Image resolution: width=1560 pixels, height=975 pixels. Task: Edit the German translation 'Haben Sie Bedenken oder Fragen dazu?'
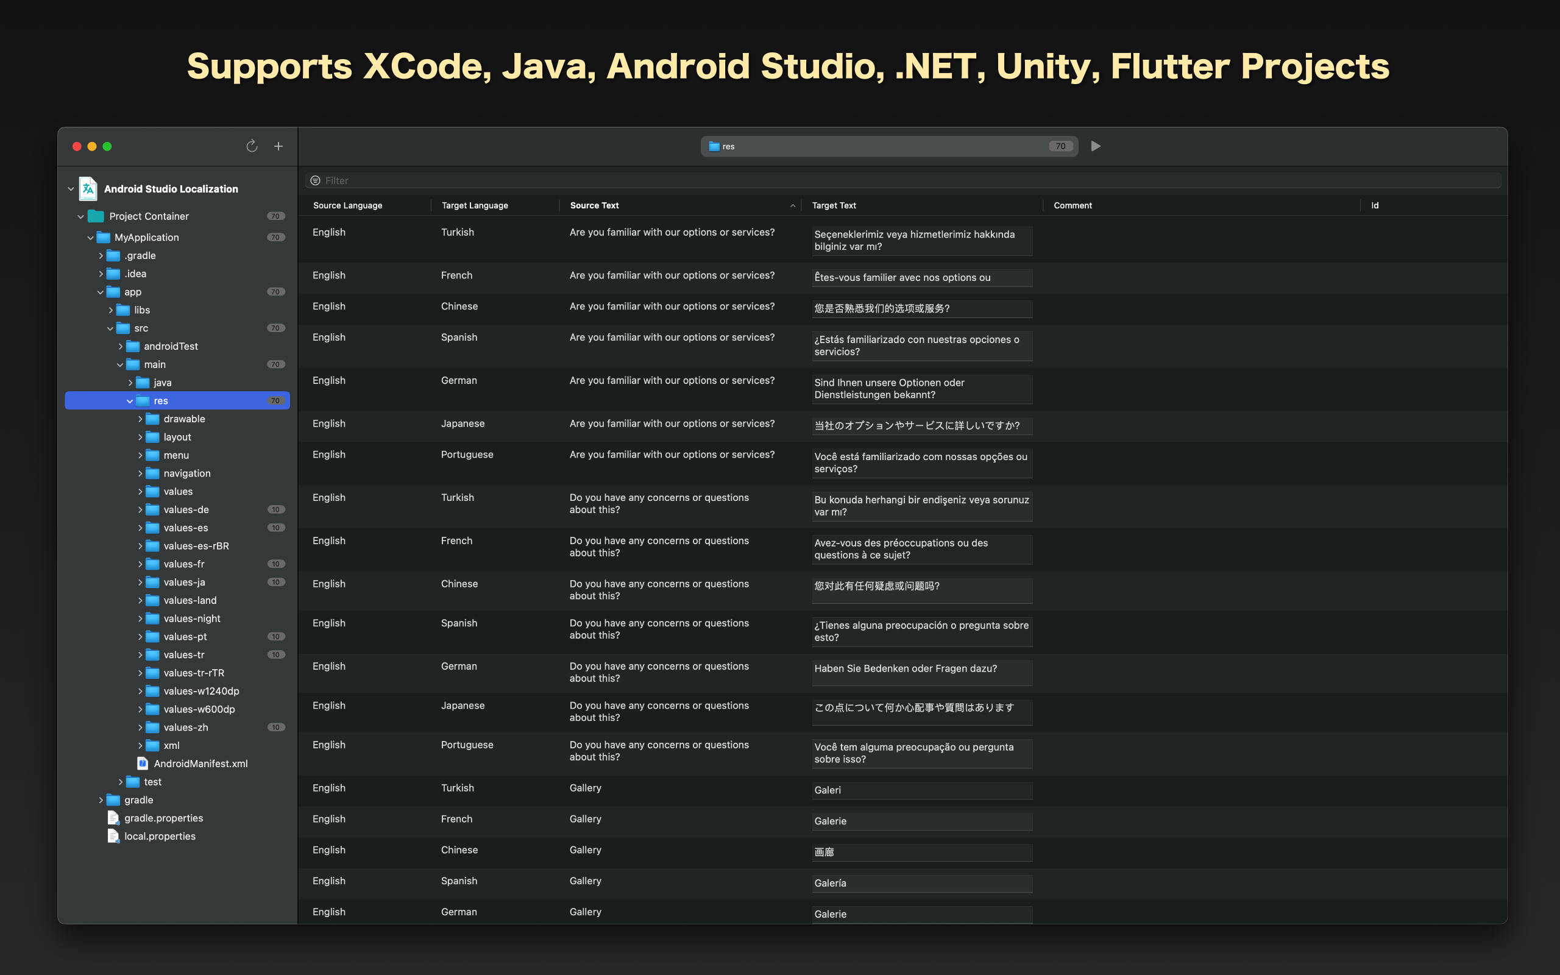click(x=922, y=673)
